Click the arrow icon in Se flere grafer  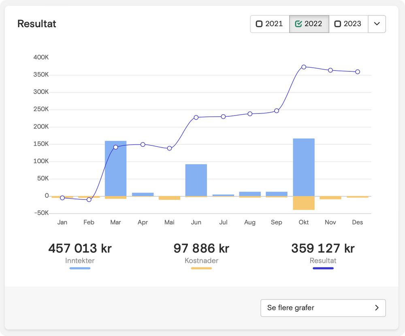[377, 308]
